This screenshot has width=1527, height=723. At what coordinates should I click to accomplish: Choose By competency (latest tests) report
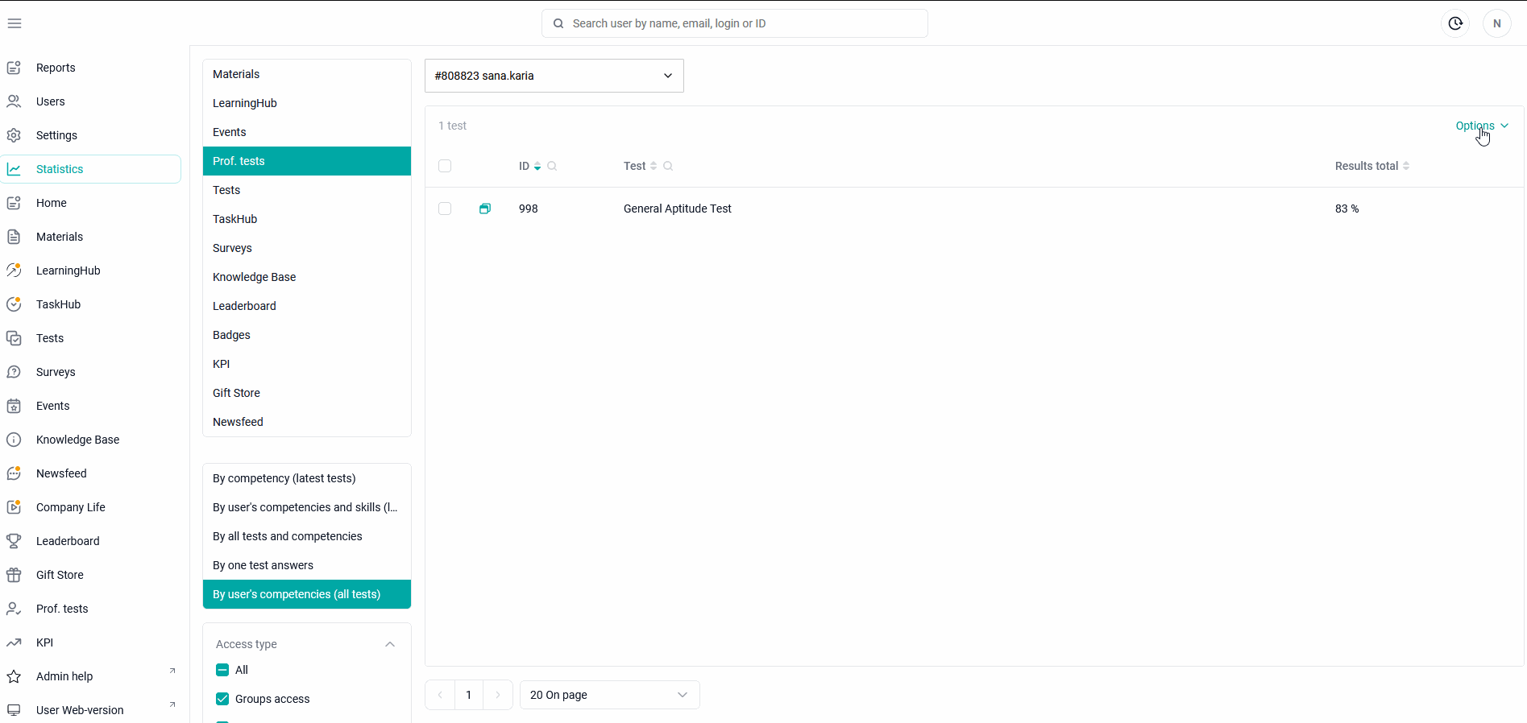307,478
